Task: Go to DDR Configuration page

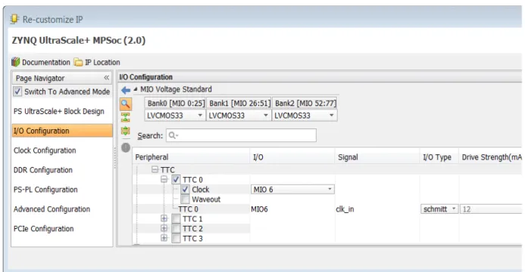Action: [x=43, y=170]
